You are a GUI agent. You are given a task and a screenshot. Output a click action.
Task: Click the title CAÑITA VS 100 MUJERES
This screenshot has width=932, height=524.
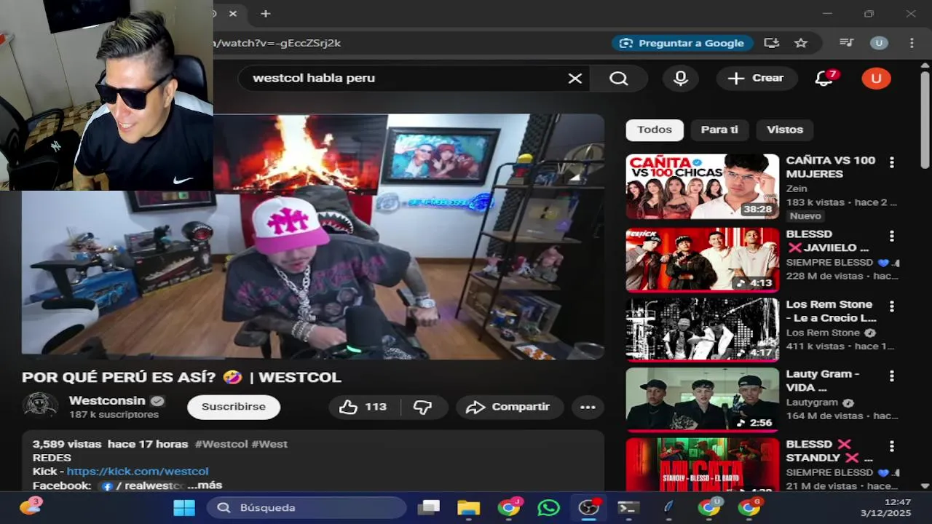[x=831, y=167]
